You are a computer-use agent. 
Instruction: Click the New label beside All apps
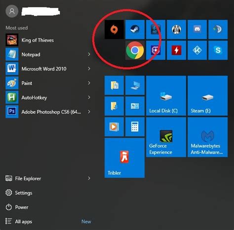coord(86,222)
